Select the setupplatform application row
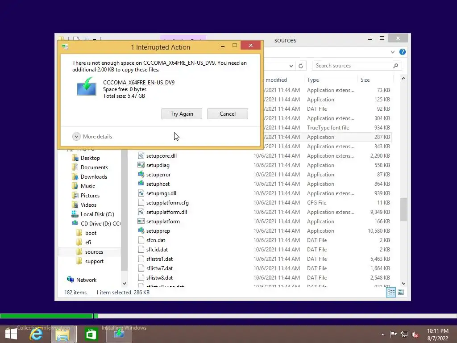The height and width of the screenshot is (343, 457). tap(264, 222)
